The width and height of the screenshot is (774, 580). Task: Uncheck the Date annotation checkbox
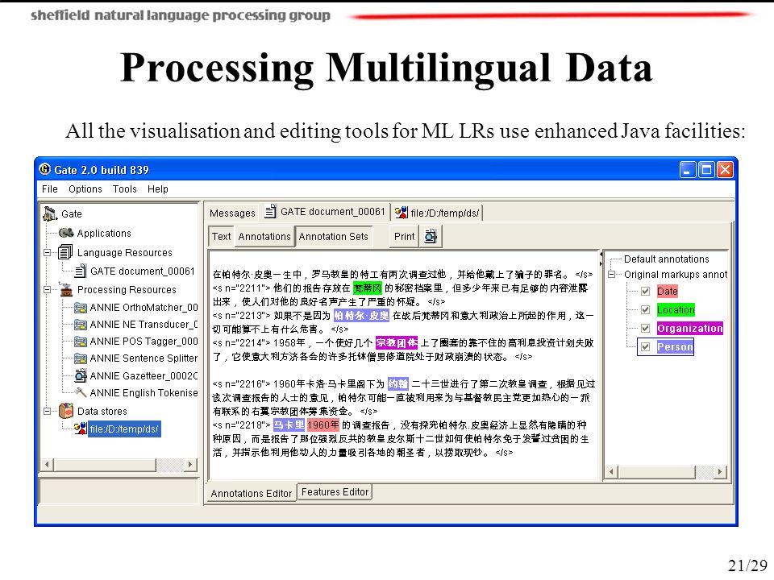(x=645, y=291)
